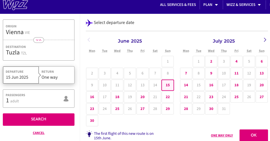
Task: Click the Wizz Air logo
Action: 15,5
